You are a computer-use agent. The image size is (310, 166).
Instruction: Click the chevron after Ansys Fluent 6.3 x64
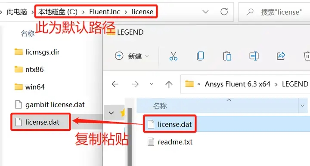tap(276, 84)
